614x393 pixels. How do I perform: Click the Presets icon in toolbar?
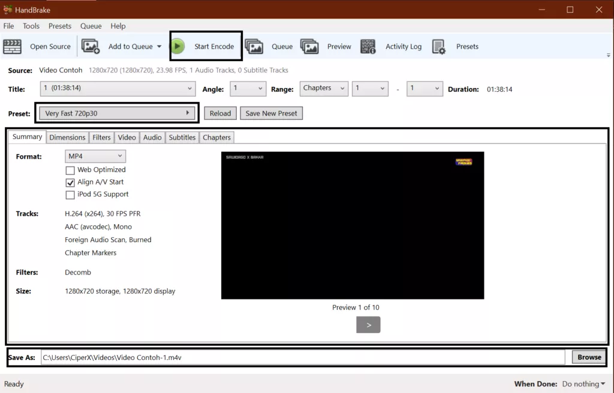pyautogui.click(x=439, y=46)
